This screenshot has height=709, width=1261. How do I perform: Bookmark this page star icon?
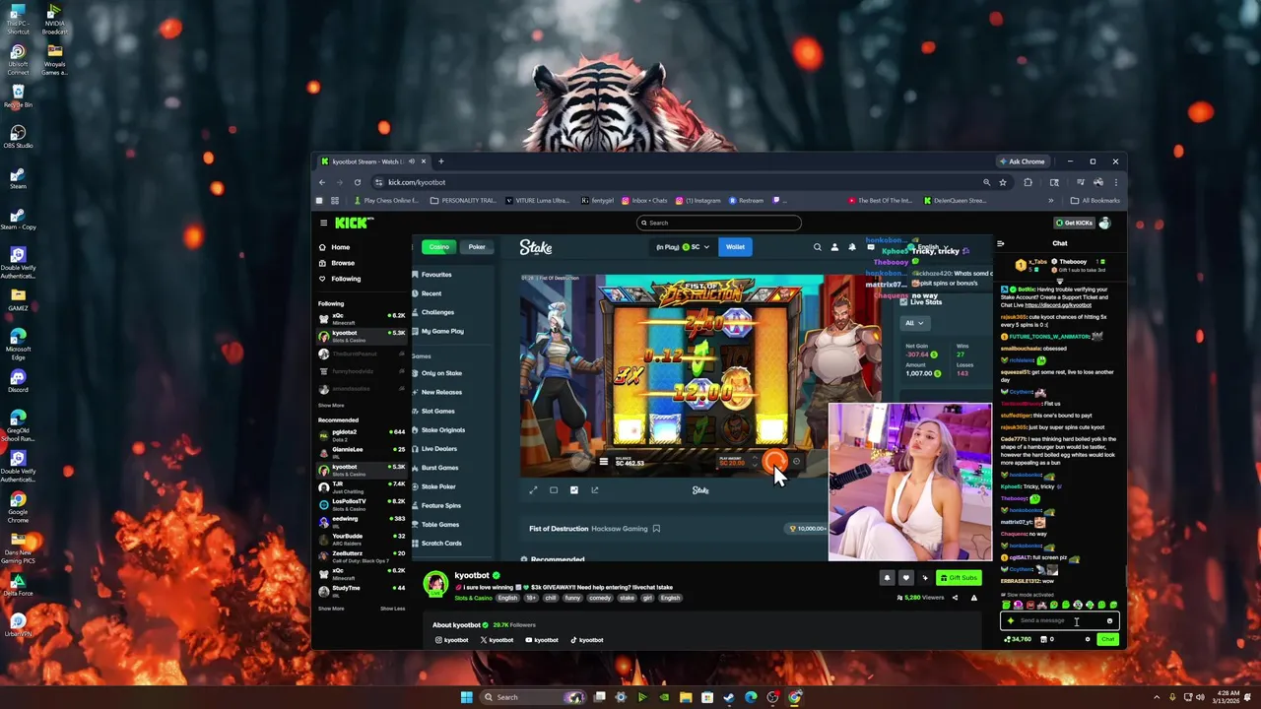[x=1003, y=182]
